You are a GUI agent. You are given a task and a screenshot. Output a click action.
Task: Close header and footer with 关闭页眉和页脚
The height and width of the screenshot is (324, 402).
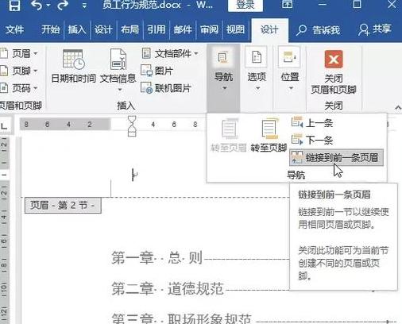click(x=334, y=72)
